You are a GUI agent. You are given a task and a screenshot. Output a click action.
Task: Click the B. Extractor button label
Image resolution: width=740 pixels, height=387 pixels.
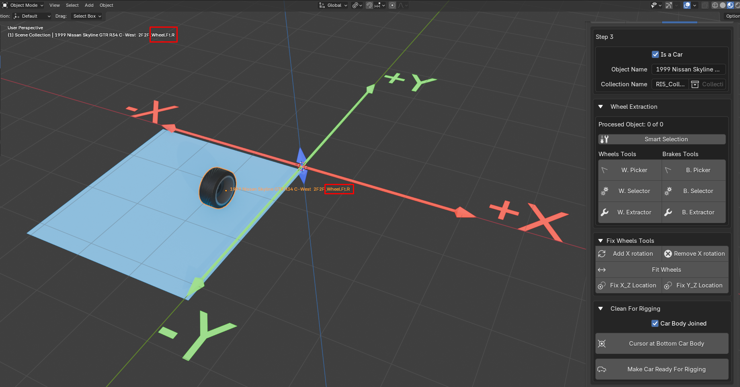(x=698, y=212)
